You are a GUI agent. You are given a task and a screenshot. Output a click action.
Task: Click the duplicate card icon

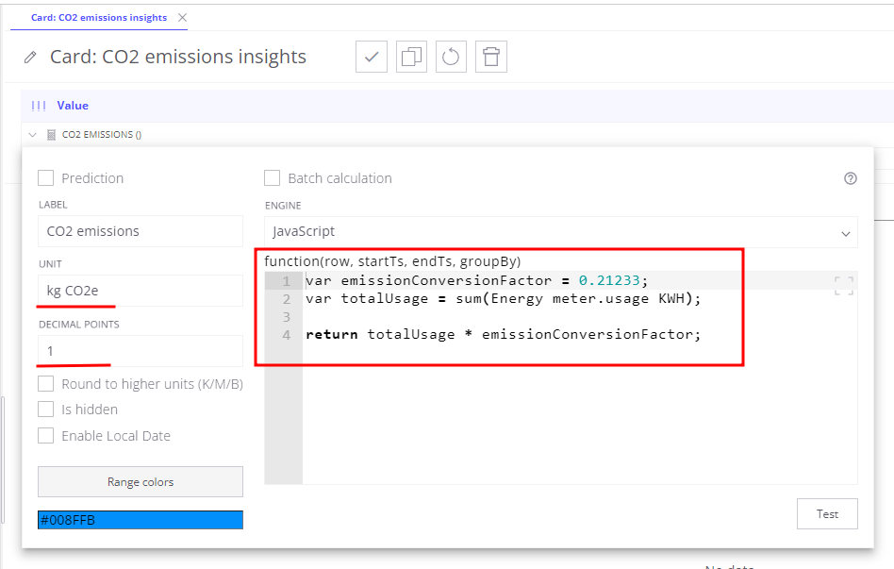(411, 57)
